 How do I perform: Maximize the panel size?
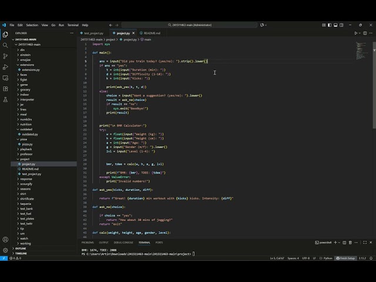(x=365, y=243)
